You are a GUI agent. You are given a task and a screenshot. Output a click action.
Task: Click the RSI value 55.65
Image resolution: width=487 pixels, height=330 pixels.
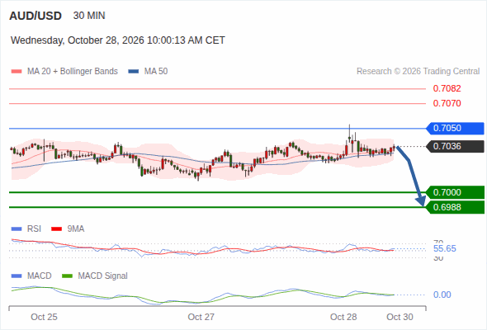tap(445, 248)
